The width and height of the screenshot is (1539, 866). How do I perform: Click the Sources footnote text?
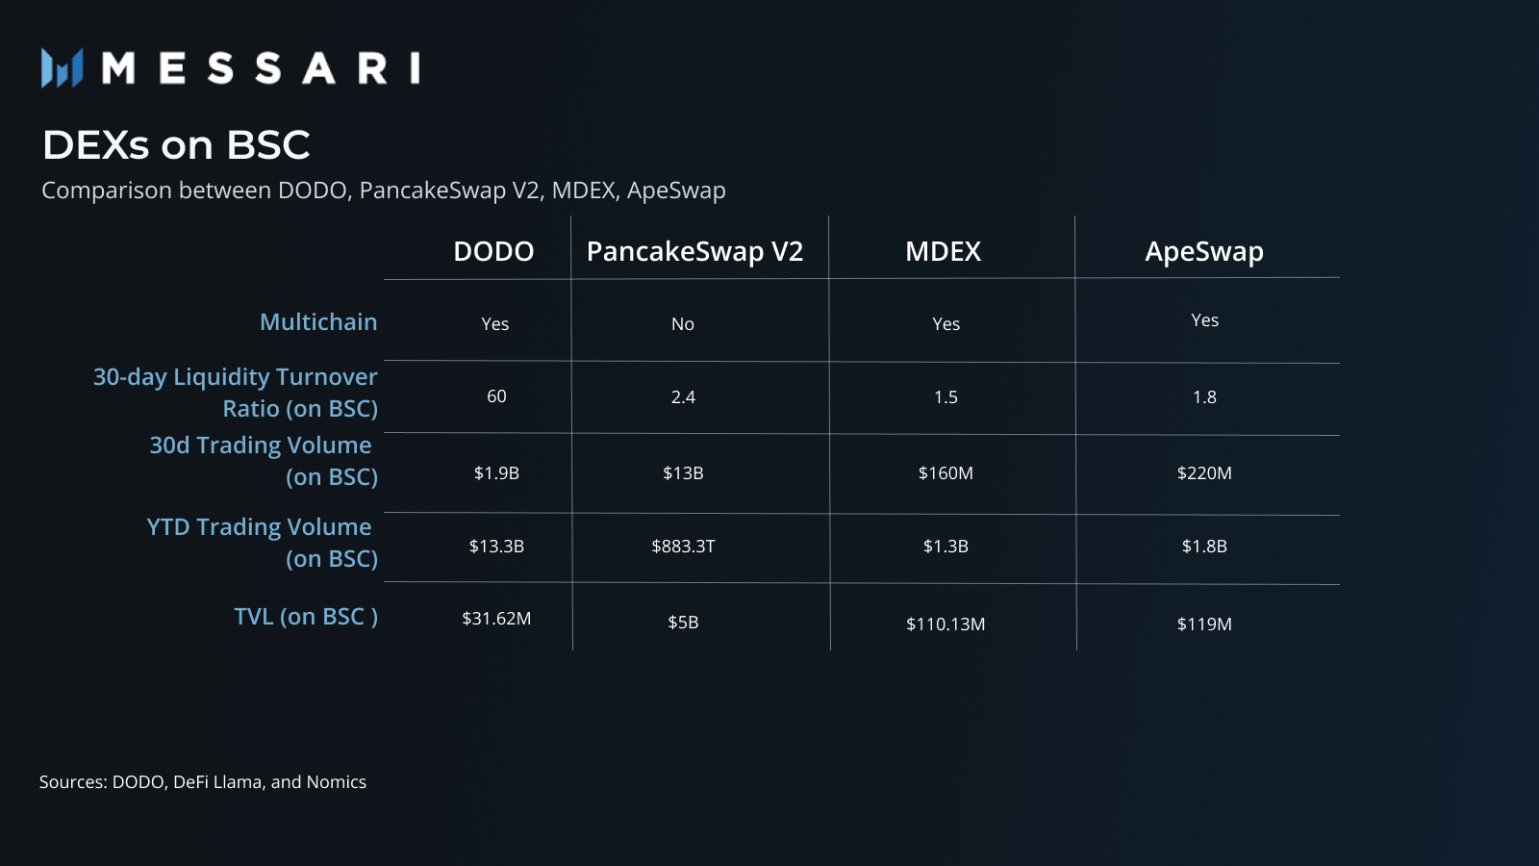point(203,782)
